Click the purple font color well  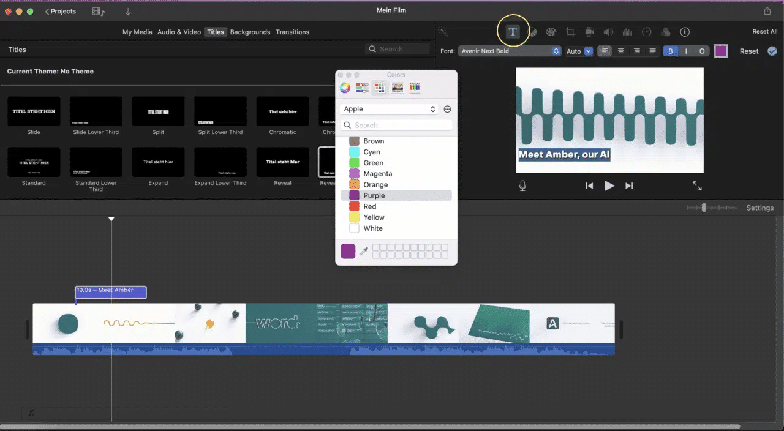tap(721, 51)
